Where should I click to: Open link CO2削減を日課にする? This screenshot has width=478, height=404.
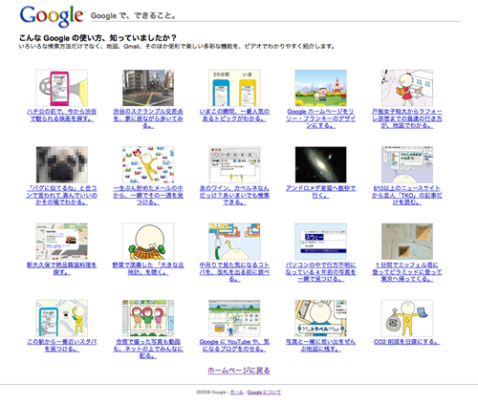click(407, 342)
